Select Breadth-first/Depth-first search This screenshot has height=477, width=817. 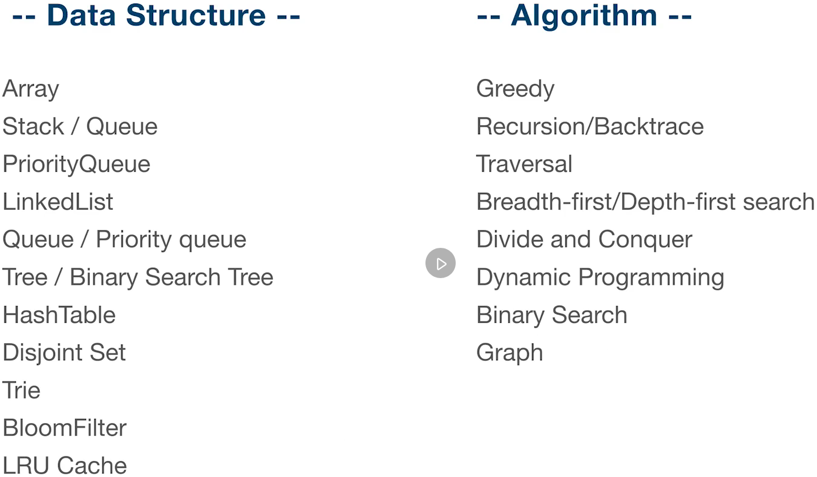click(x=646, y=202)
